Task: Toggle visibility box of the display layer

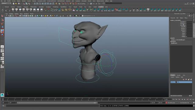Action: click(x=172, y=82)
